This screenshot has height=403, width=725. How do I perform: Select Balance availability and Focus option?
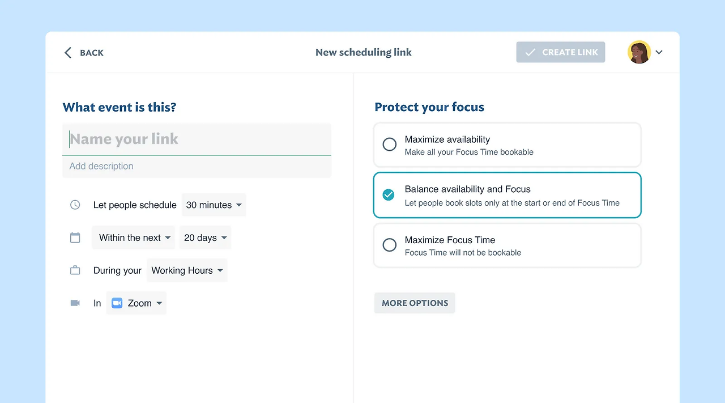tap(389, 195)
